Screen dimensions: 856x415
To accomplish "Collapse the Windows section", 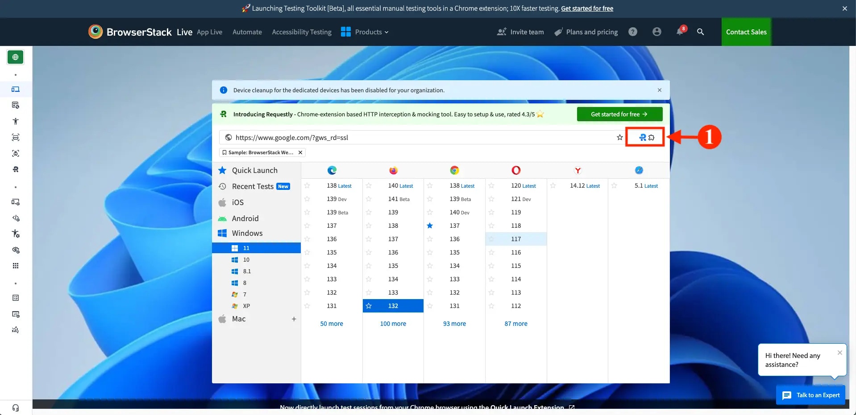I will click(x=247, y=233).
